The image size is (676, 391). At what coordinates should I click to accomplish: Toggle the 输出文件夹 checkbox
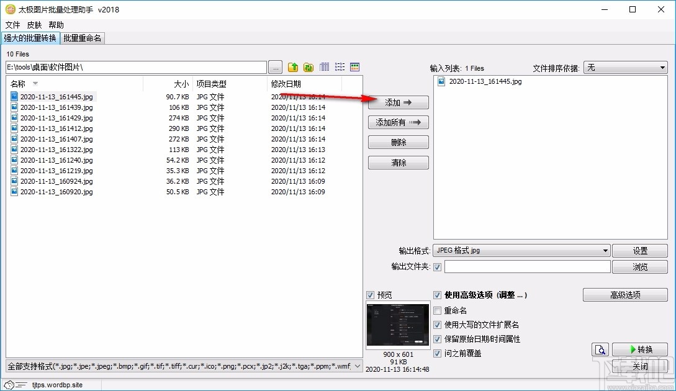[x=437, y=267]
